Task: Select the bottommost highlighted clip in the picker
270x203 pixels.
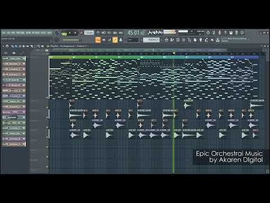Action: (x=14, y=144)
